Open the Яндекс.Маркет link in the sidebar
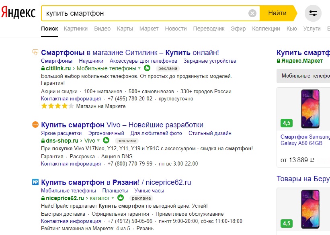The height and width of the screenshot is (235, 330). click(x=302, y=61)
